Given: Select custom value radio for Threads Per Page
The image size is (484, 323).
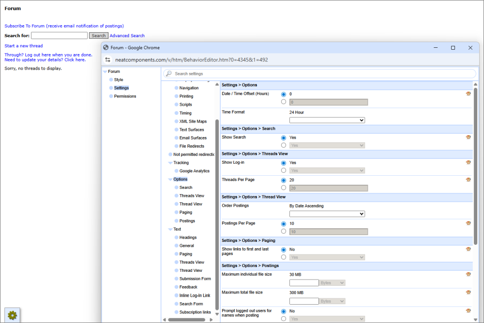Looking at the screenshot, I should 284,188.
